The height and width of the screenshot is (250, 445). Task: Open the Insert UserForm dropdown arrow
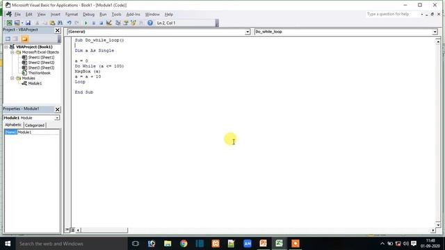22,23
